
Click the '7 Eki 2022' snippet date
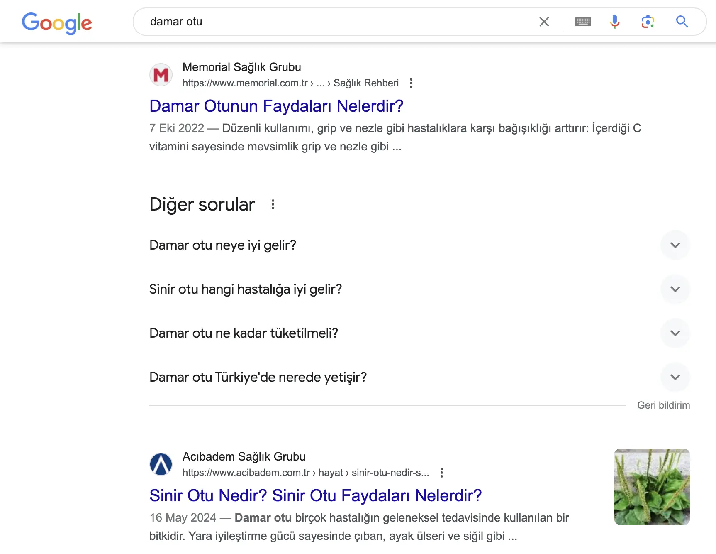[177, 128]
